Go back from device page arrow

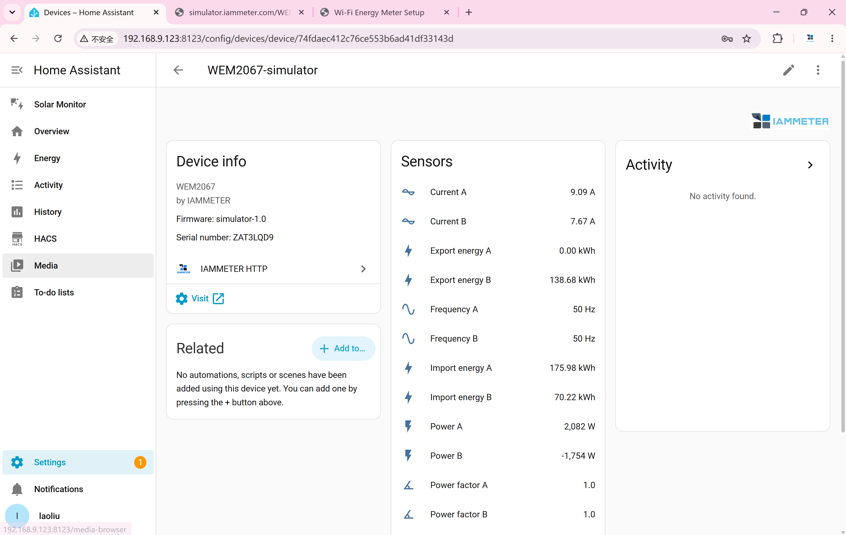[x=178, y=70]
